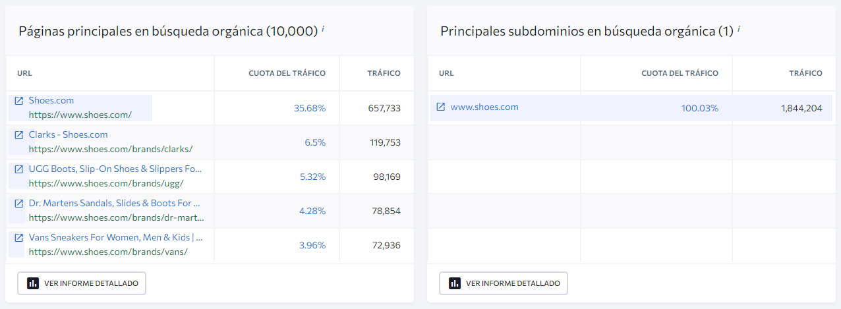Open UGG Boots, Slip-On Shoes link
The height and width of the screenshot is (309, 841).
click(115, 169)
